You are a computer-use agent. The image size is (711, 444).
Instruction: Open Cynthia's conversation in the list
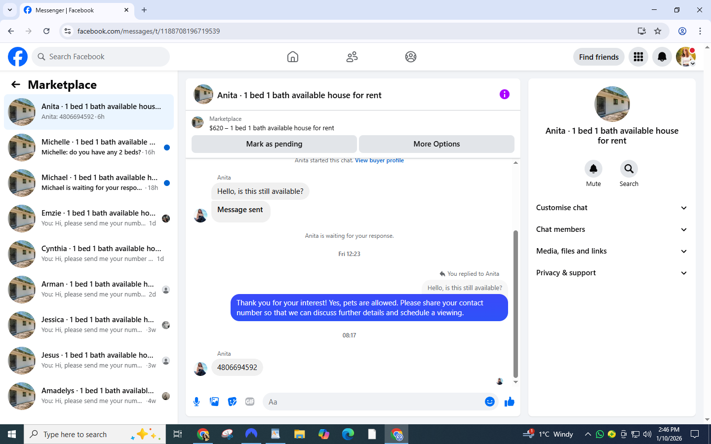[x=89, y=254]
